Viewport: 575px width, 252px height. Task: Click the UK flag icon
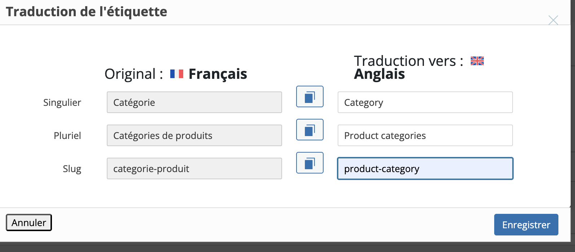pyautogui.click(x=477, y=61)
